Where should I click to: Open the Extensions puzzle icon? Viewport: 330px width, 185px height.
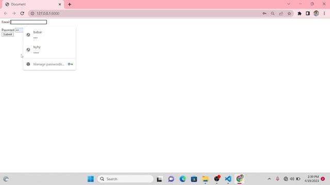[x=299, y=13]
